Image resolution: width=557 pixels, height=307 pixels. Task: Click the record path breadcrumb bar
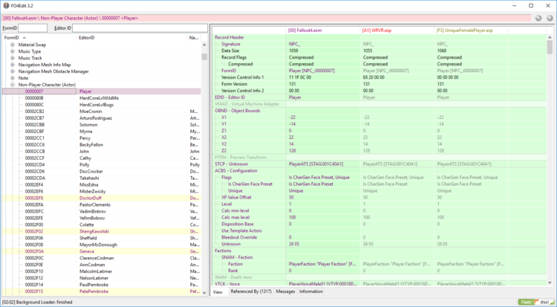click(x=267, y=18)
